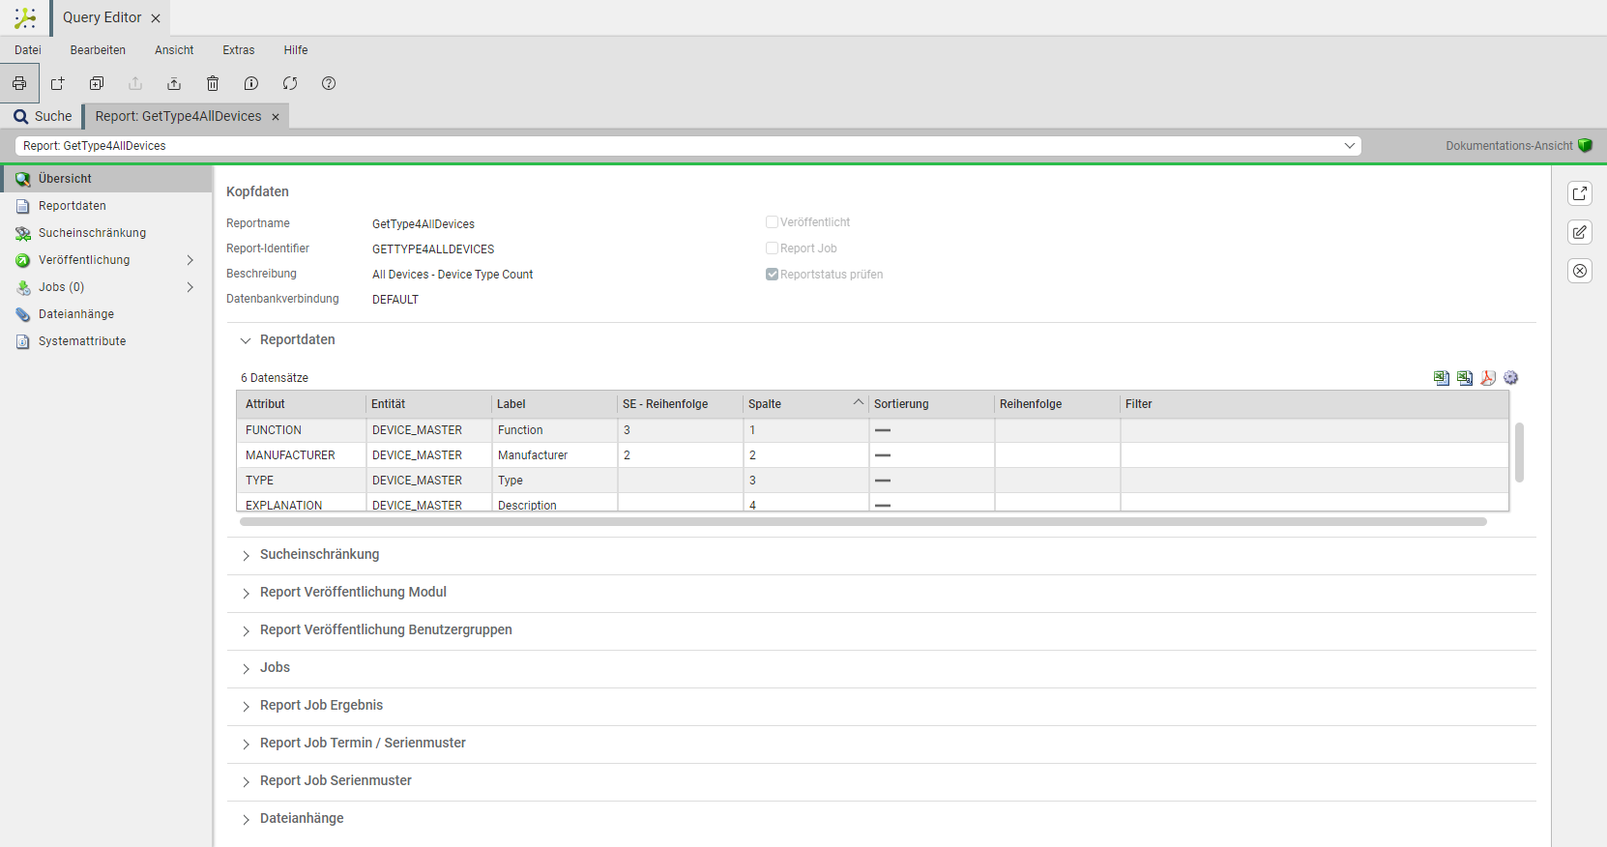Click the duplicate report toolbar icon
The width and height of the screenshot is (1607, 847).
point(97,83)
